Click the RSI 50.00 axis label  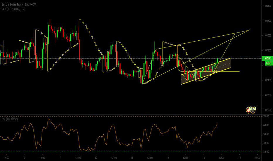[266, 134]
